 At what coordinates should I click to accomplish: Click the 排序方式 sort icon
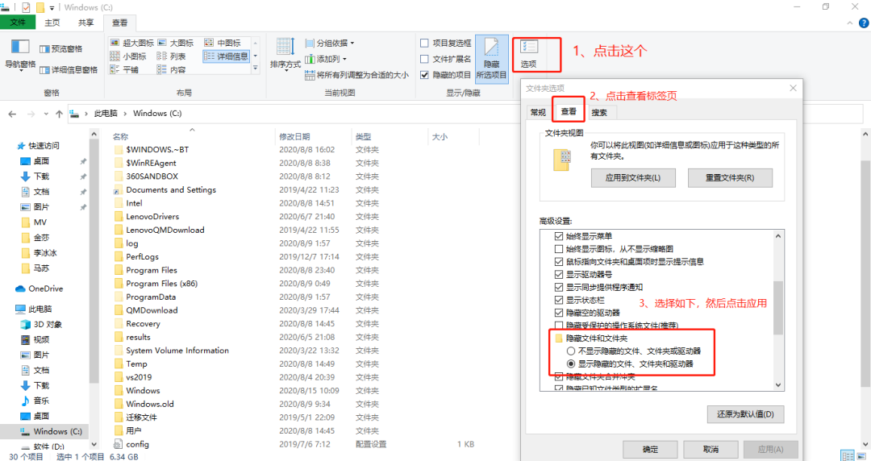tap(285, 53)
